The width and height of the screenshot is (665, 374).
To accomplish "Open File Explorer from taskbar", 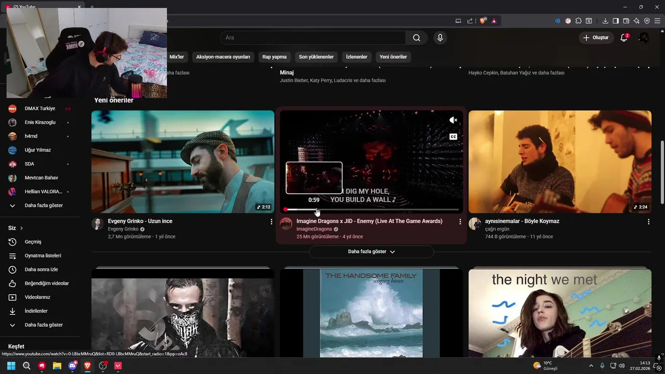I will (x=57, y=366).
